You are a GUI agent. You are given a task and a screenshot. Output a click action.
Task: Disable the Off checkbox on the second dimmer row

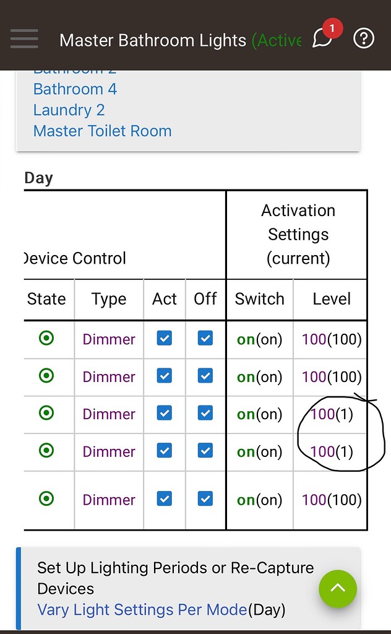(205, 376)
